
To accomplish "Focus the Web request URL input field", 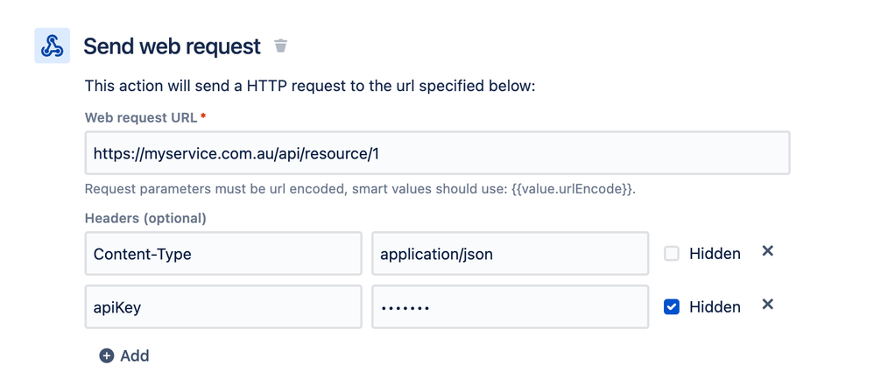I will pos(438,152).
